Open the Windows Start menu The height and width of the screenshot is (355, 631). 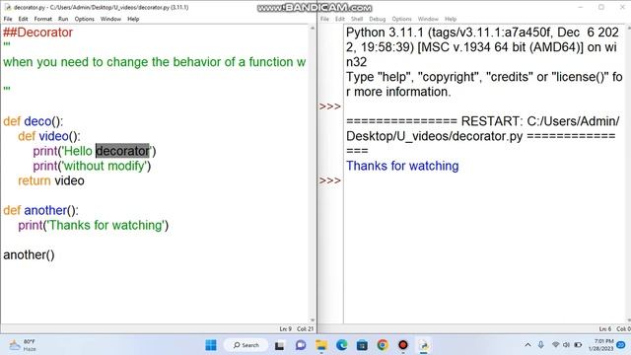(210, 345)
